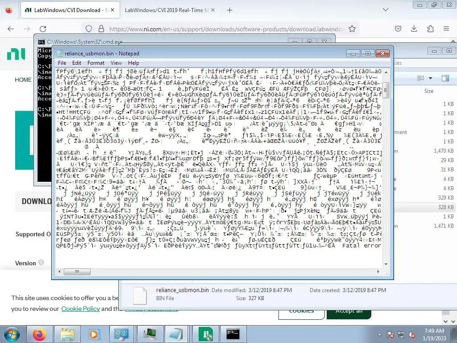457x343 pixels.
Task: Open Firefox hamburger menu
Action: tap(446, 29)
